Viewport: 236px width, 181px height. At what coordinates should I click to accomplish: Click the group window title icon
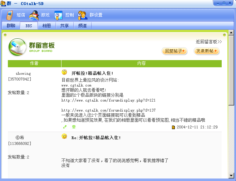point(3,3)
